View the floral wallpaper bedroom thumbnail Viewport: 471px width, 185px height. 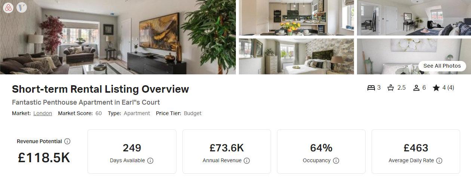click(x=296, y=56)
